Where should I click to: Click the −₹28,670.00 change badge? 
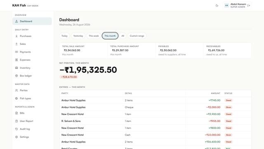[x=69, y=77]
